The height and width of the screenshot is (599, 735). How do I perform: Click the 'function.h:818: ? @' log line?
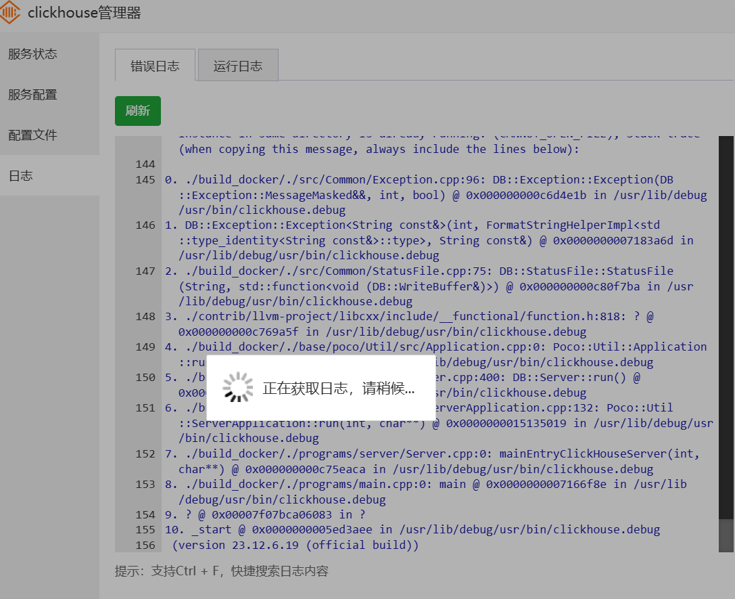(409, 316)
